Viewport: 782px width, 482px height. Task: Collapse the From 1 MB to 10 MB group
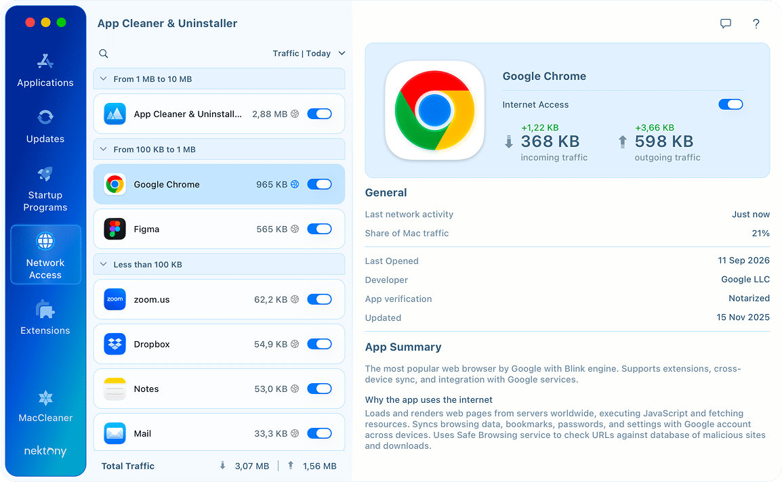(103, 79)
